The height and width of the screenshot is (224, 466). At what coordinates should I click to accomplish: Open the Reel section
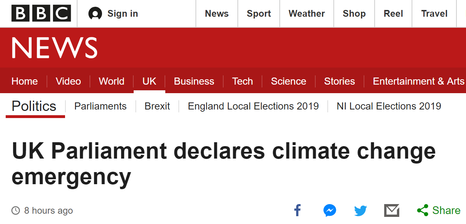pos(393,14)
